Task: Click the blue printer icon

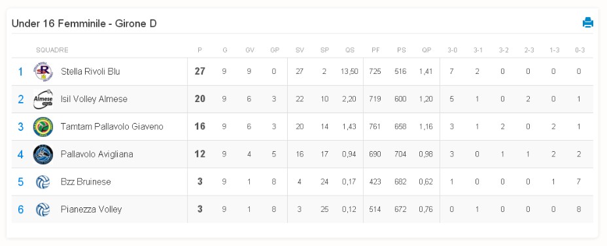Action: click(x=587, y=22)
